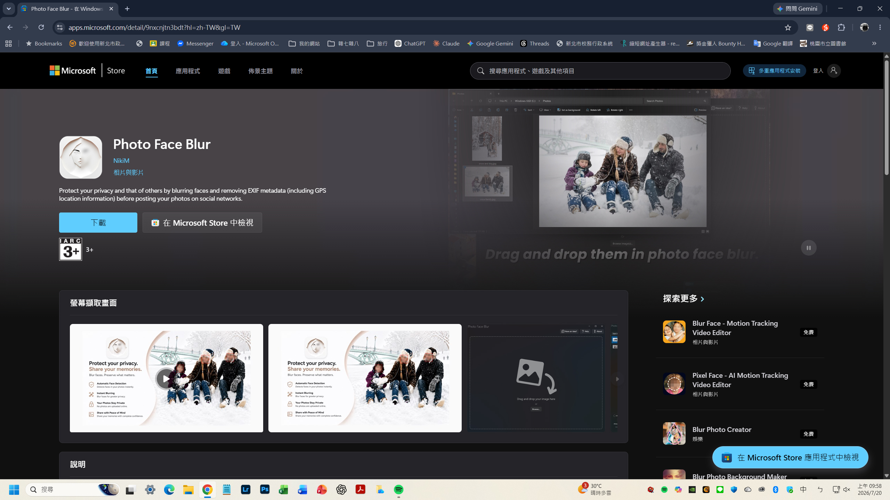Switch to the 應用程式 tab
Screen dimensions: 890x500
188,71
